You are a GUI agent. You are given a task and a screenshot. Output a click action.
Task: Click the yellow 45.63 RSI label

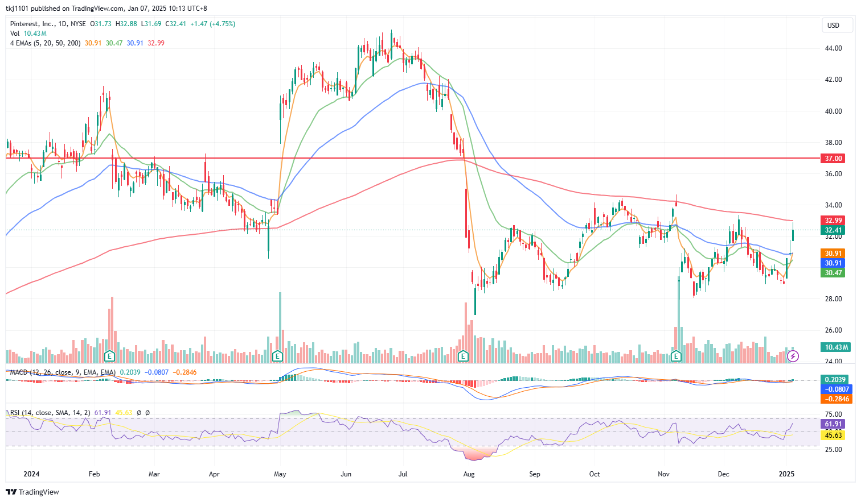pyautogui.click(x=834, y=435)
